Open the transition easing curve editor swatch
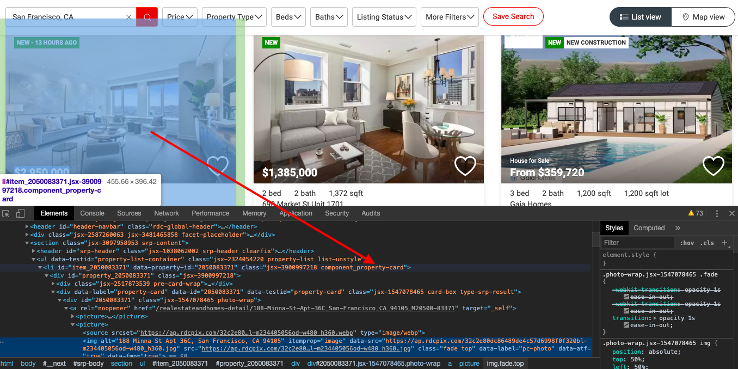 (x=626, y=325)
